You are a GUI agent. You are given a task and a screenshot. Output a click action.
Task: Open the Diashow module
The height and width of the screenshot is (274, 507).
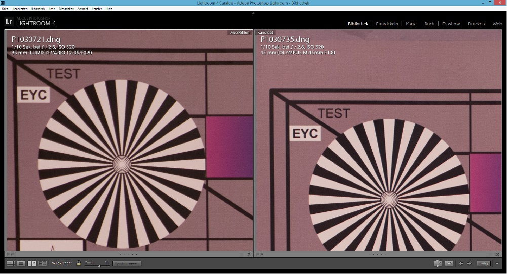pos(451,24)
